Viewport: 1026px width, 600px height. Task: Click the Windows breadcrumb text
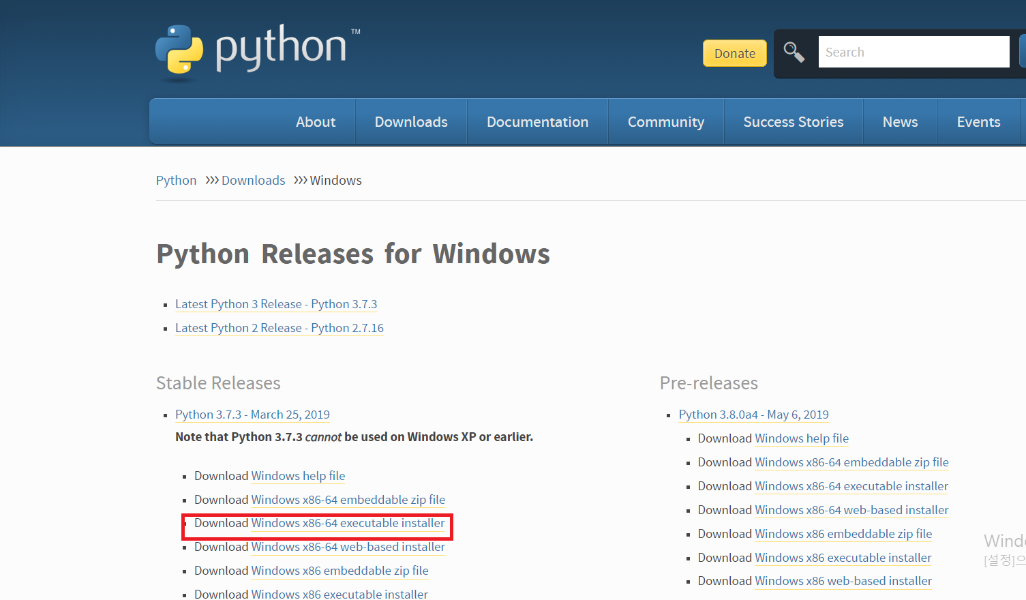(336, 180)
